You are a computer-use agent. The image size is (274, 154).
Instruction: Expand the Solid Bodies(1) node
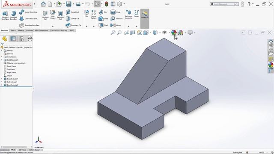click(x=2, y=60)
